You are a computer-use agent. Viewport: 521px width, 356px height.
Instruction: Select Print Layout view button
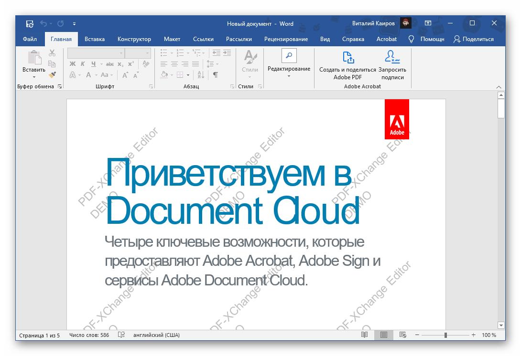tap(383, 335)
